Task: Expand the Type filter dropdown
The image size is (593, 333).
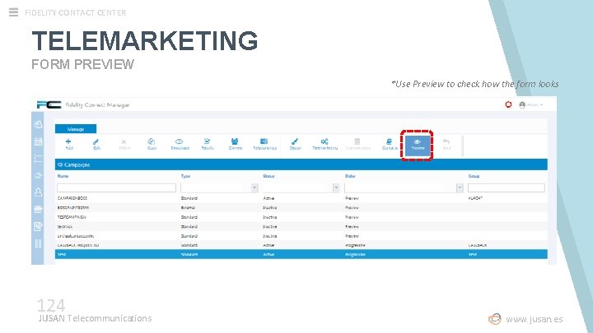Action: tap(254, 187)
